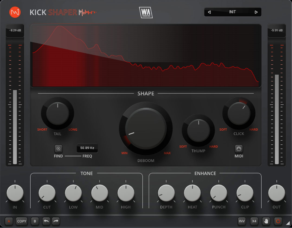Screen dimensions: 292x228
Task: Click the KickShaper app logo icon
Action: [15, 12]
